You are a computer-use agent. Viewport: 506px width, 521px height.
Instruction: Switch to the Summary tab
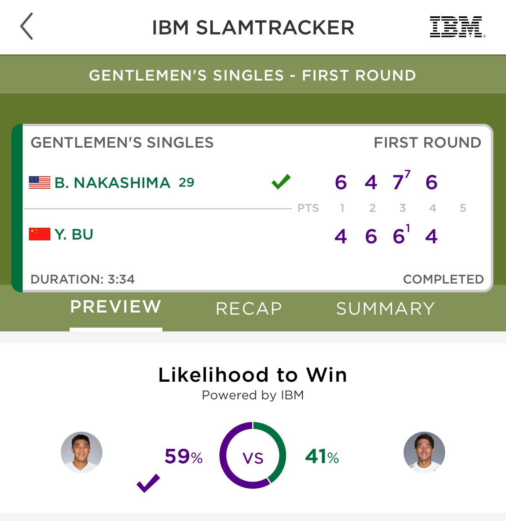pos(386,309)
